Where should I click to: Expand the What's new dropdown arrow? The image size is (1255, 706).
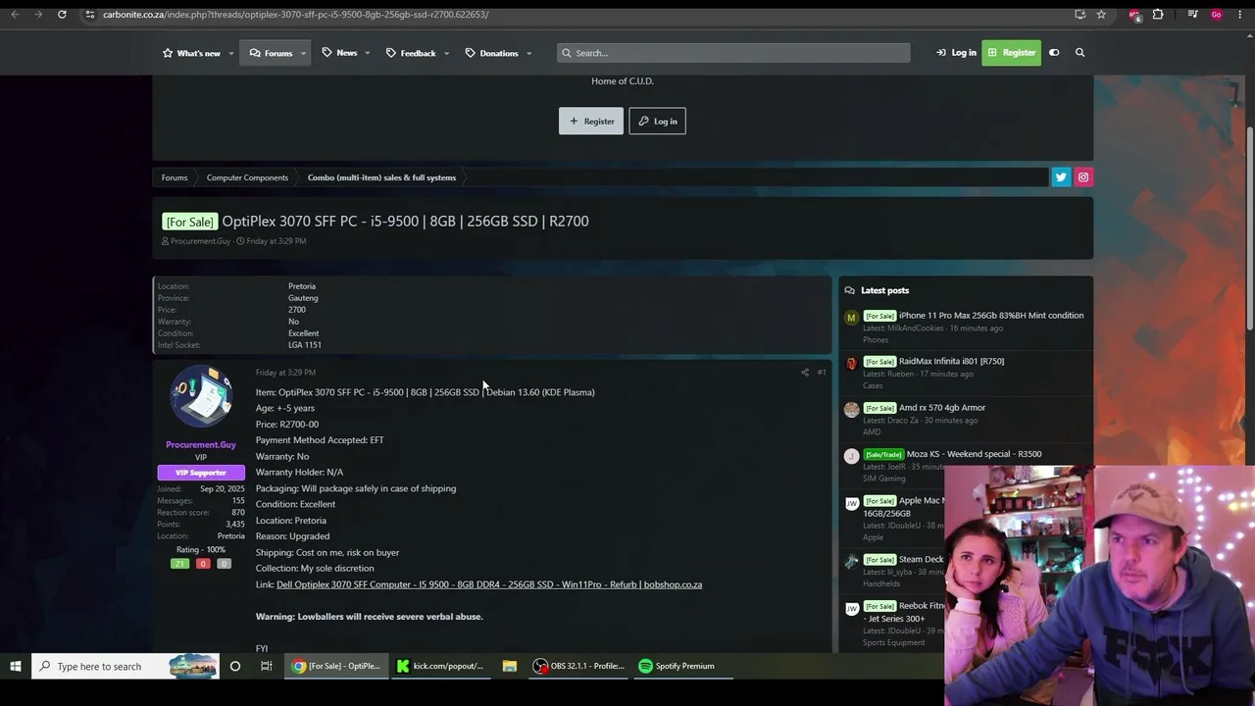[x=231, y=53]
